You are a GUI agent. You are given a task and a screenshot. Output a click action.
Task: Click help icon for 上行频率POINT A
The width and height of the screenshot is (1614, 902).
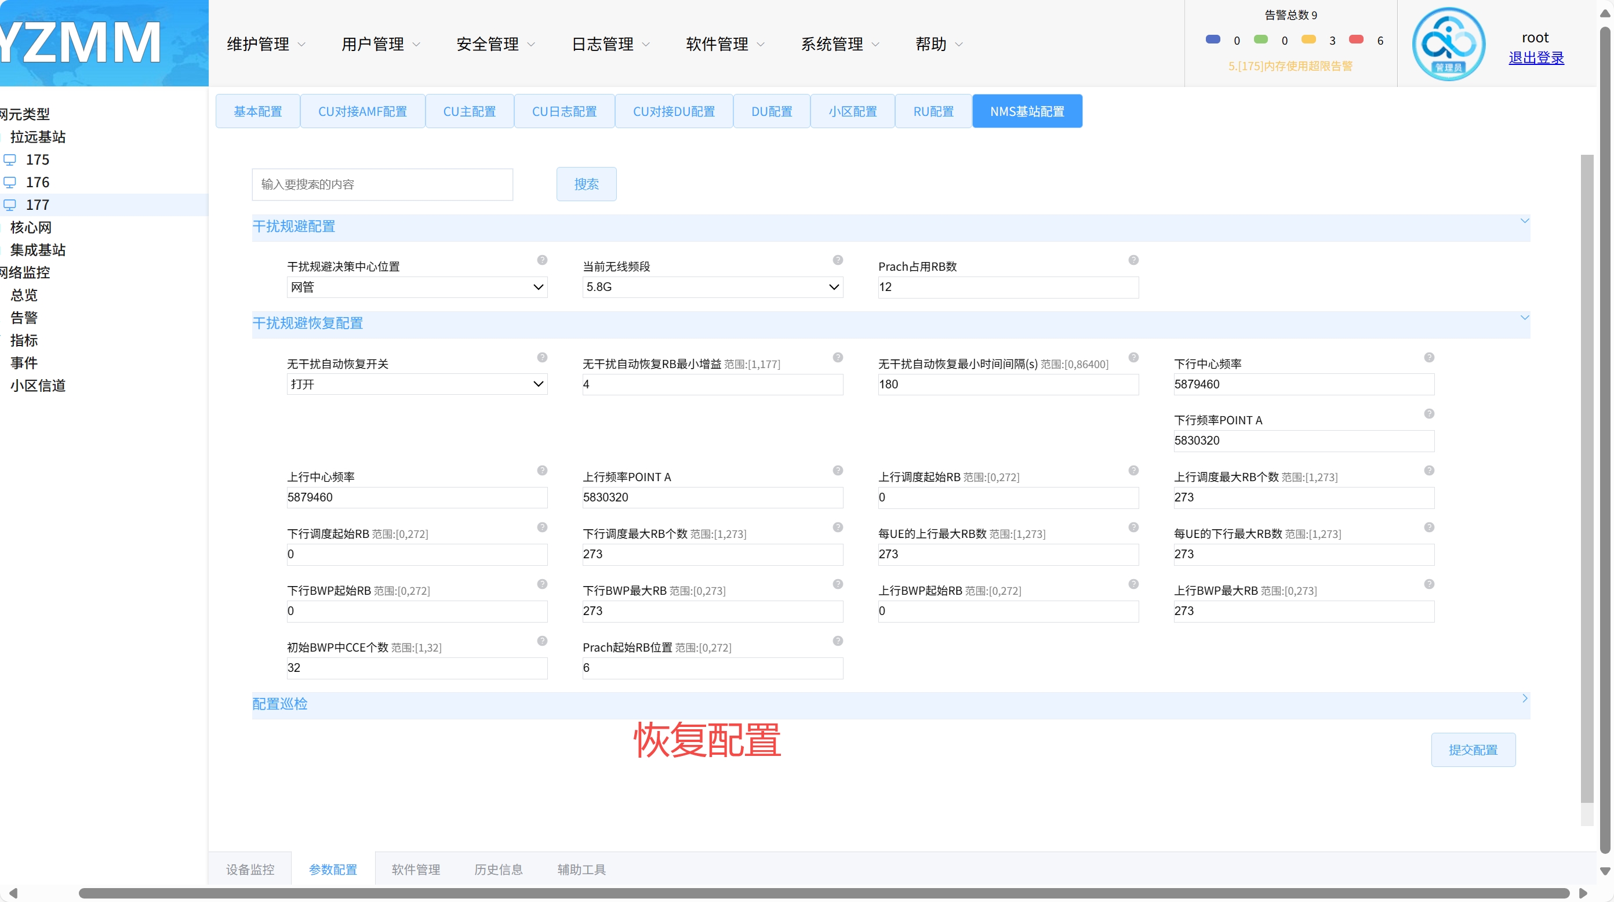(x=838, y=470)
